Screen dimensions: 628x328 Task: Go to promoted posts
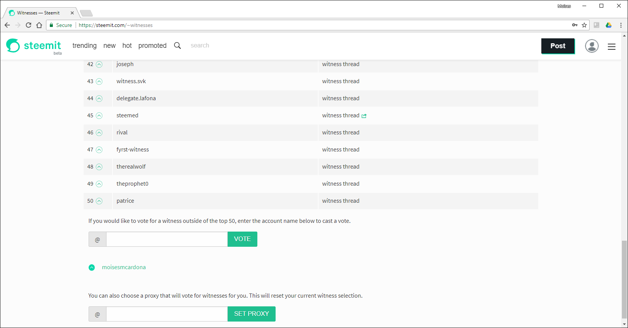coord(152,46)
